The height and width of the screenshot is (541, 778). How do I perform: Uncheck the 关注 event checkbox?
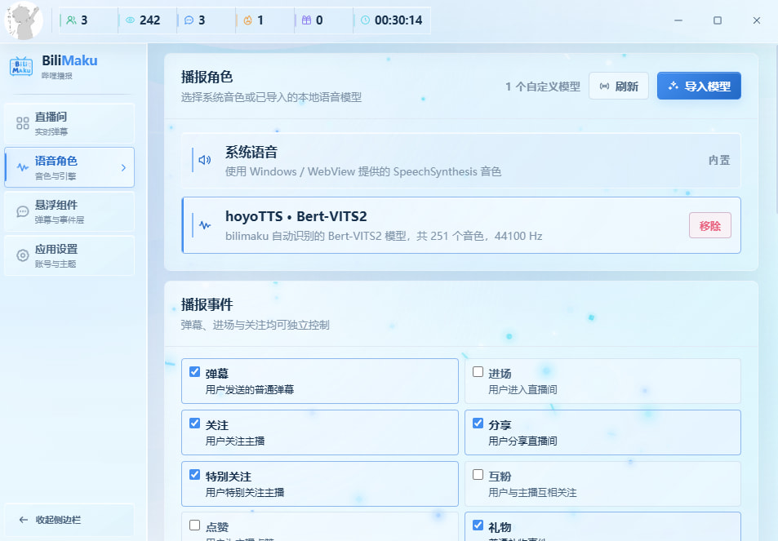pos(195,423)
